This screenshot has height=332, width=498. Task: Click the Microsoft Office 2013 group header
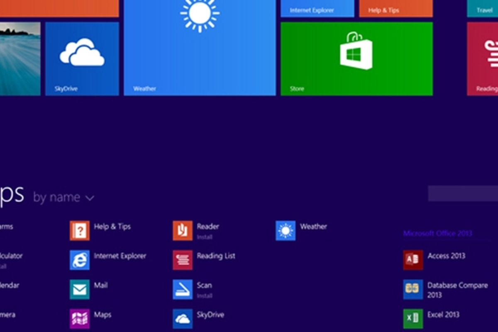tap(437, 234)
